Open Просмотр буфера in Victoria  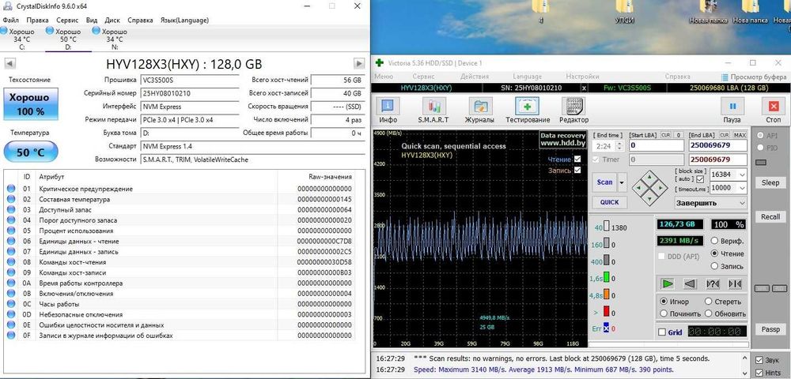tap(754, 77)
